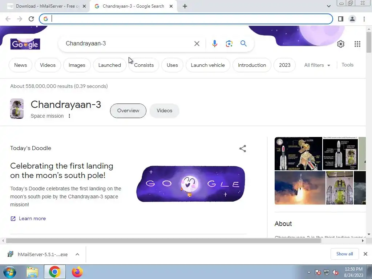
Task: Focus the browser address bar
Action: pyautogui.click(x=186, y=19)
